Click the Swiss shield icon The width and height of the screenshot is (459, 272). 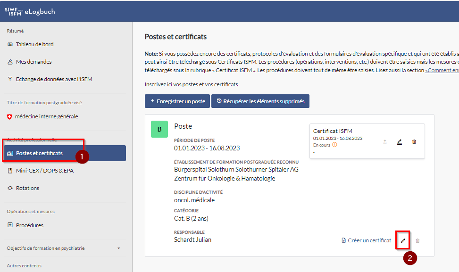coord(9,117)
